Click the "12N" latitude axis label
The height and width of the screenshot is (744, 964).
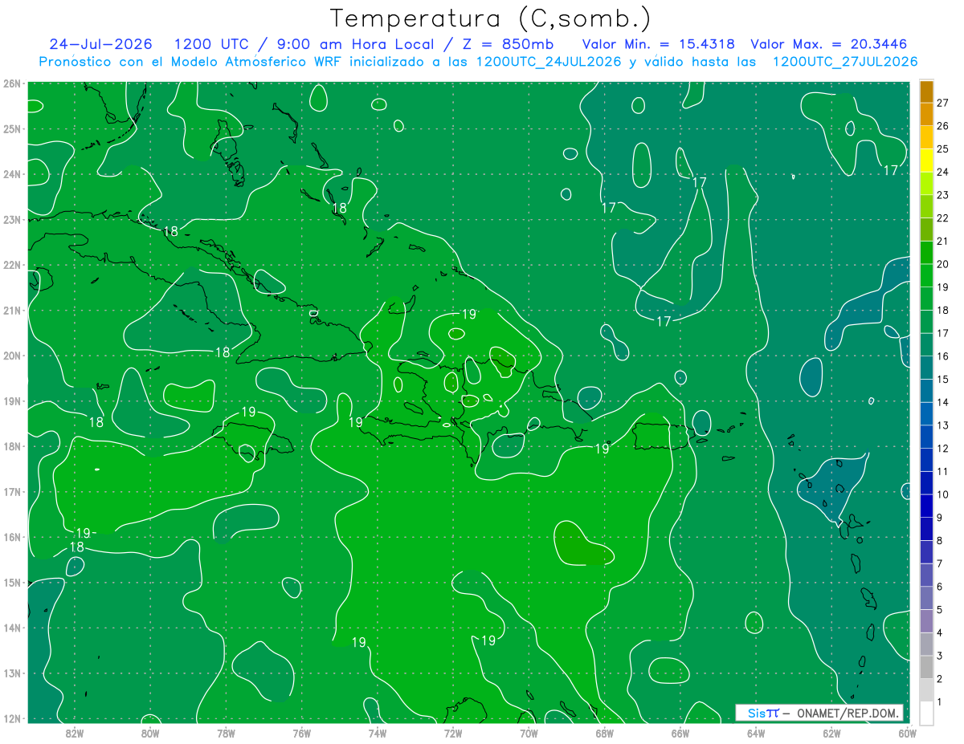[x=12, y=718]
